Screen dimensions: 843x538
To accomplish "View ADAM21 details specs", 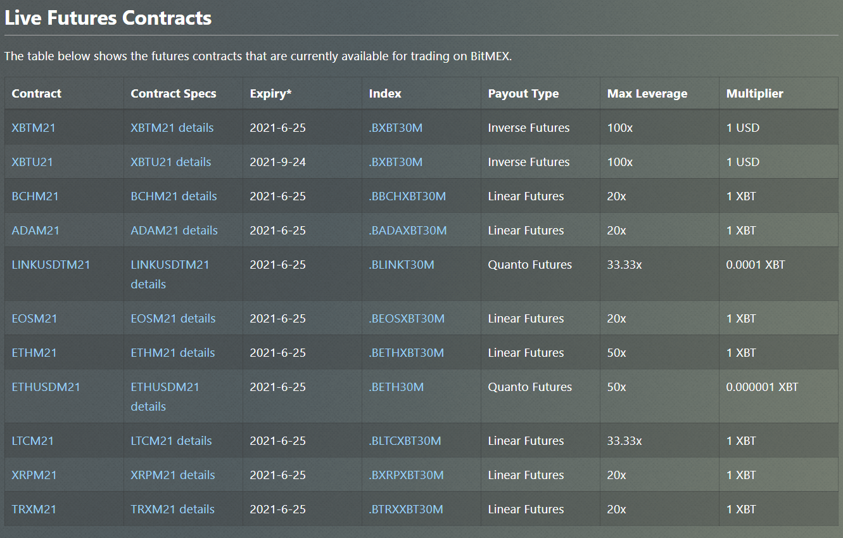I will (x=174, y=231).
